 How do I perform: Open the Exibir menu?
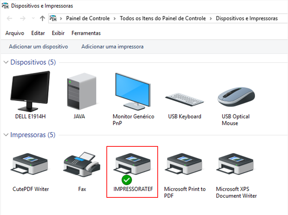pyautogui.click(x=58, y=33)
